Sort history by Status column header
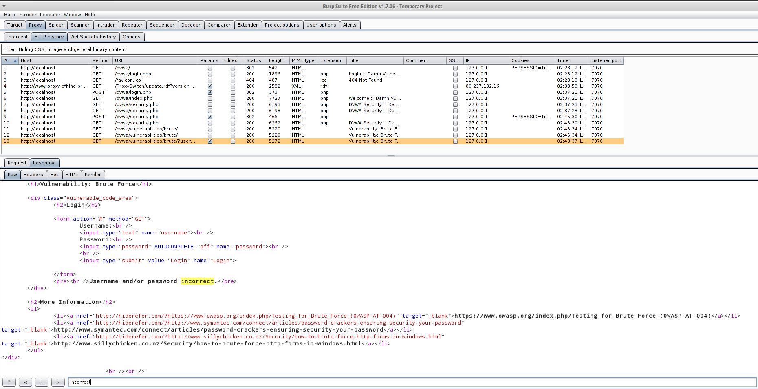 (x=253, y=60)
